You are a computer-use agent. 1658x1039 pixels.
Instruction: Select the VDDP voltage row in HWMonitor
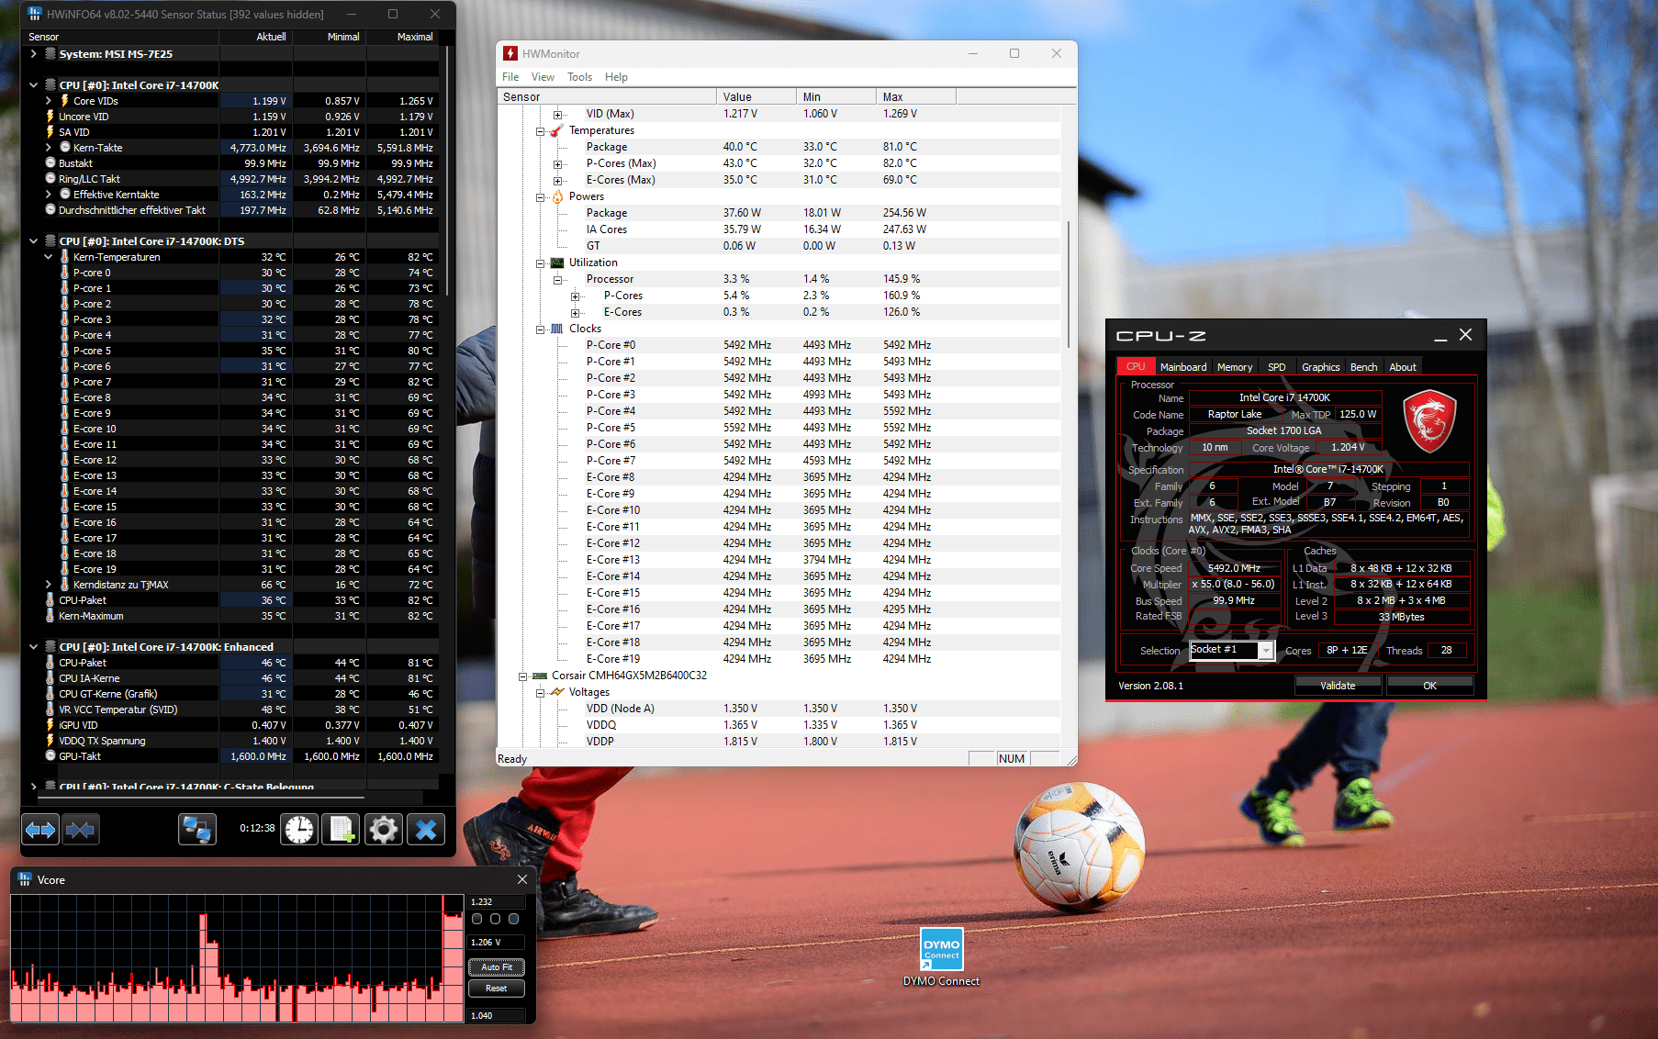click(x=780, y=742)
